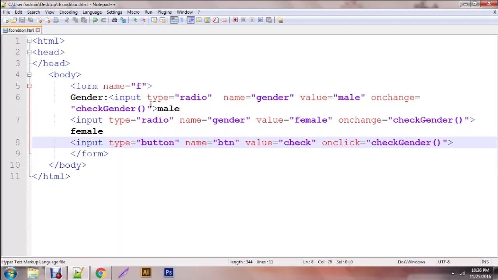Open the Edit menu
Viewport: 498px width, 280px height.
point(18,12)
